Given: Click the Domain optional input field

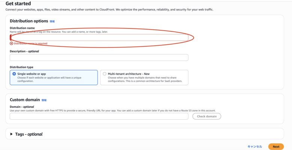Looking at the screenshot, I should (x=99, y=116).
